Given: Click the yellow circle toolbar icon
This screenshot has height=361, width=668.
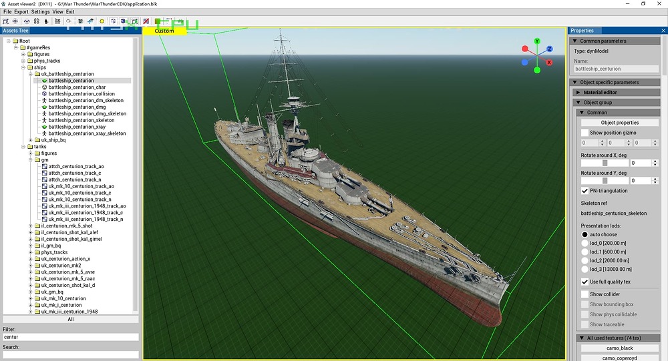Looking at the screenshot, I should tap(102, 21).
